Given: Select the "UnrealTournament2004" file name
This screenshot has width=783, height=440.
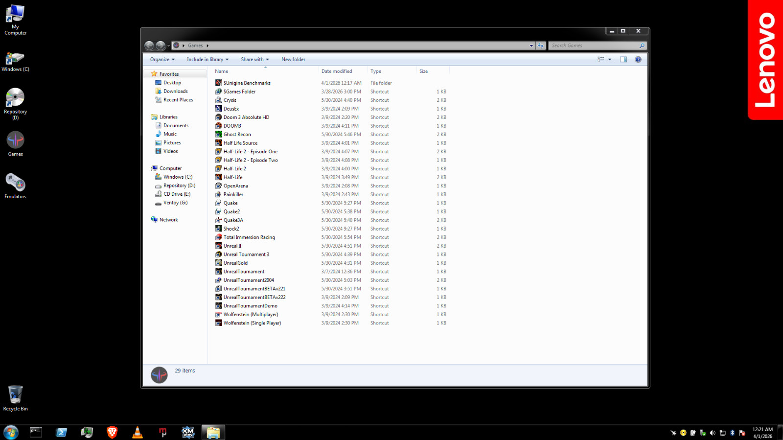Looking at the screenshot, I should pyautogui.click(x=249, y=280).
